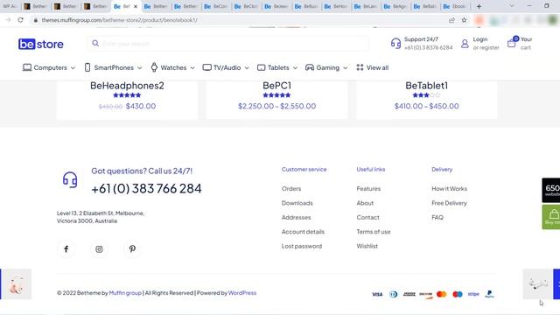Expand the Gaming menu chevron

pyautogui.click(x=346, y=68)
